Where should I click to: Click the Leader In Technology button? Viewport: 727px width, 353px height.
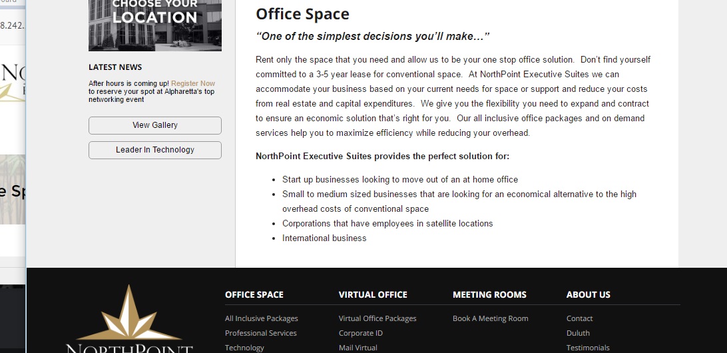155,150
